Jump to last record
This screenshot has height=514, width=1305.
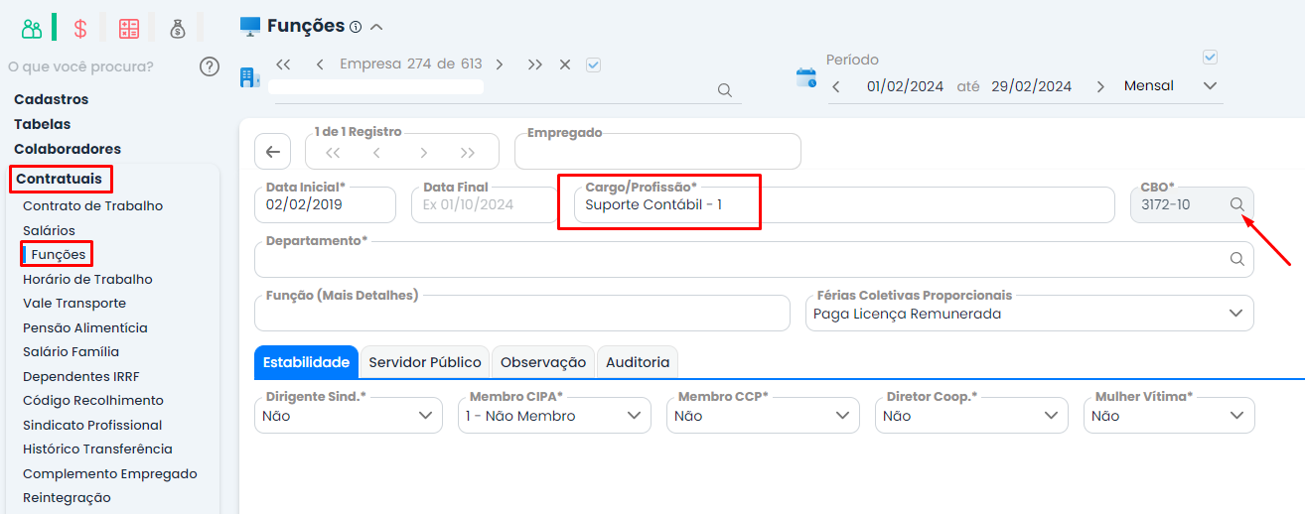pyautogui.click(x=468, y=153)
